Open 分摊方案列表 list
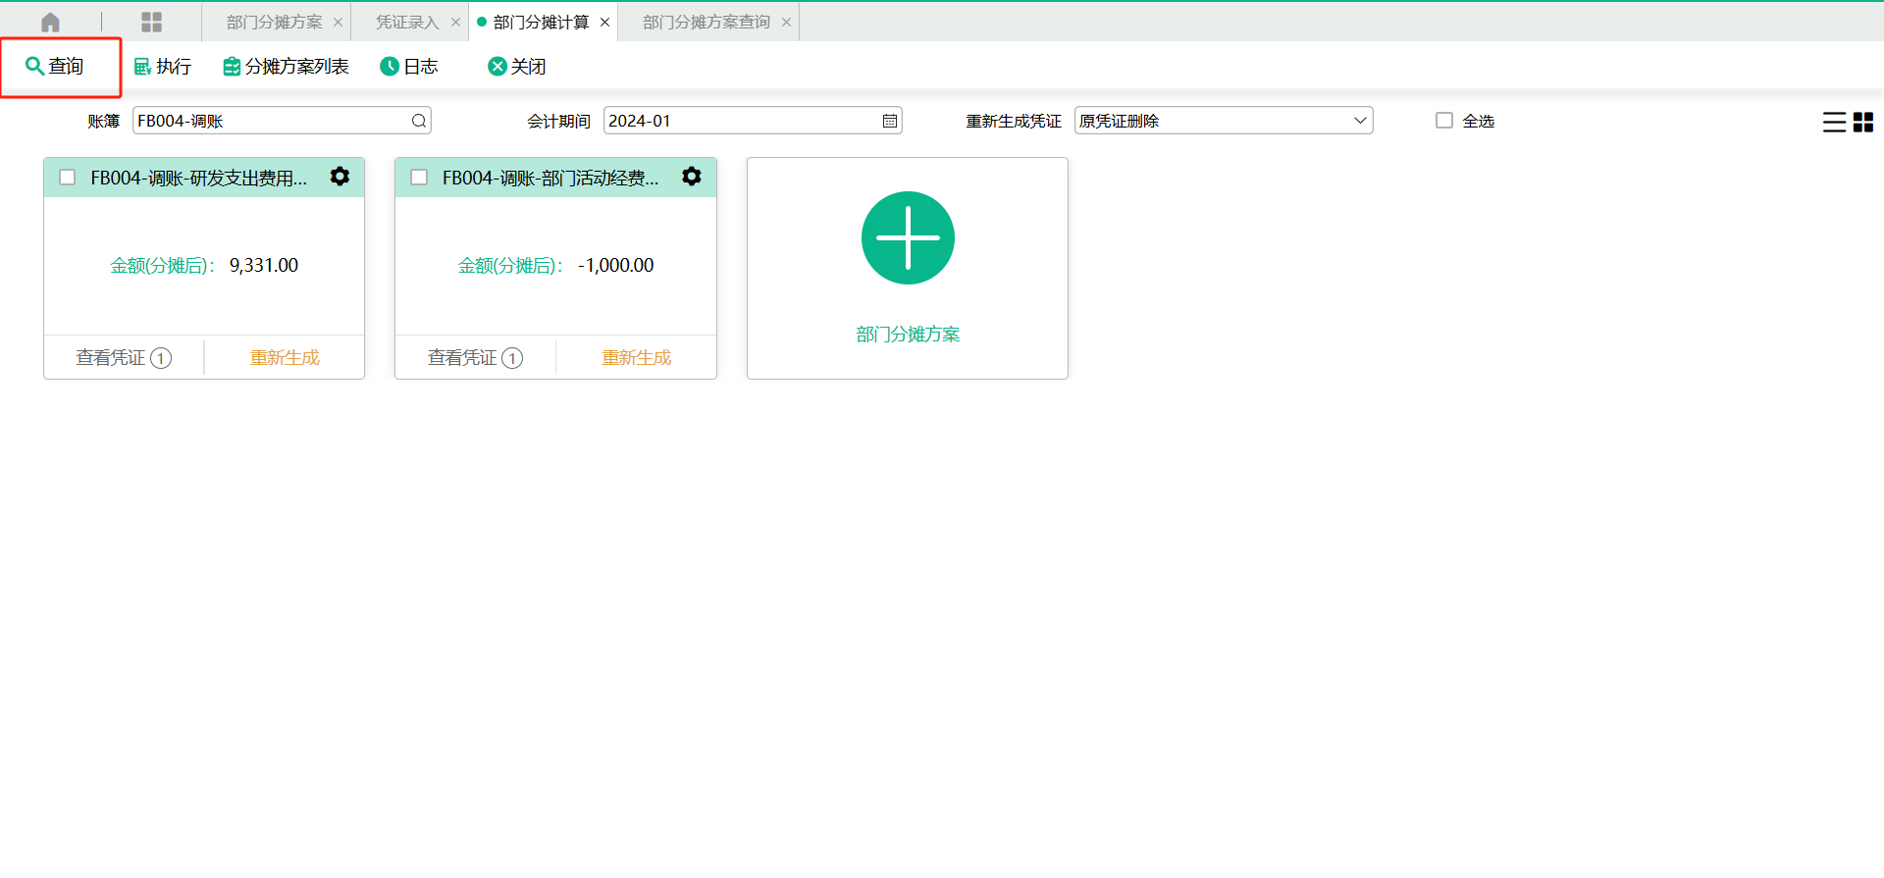The image size is (1884, 878). point(286,66)
